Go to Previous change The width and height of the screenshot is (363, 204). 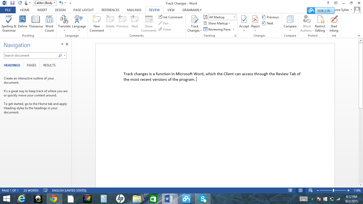(271, 17)
